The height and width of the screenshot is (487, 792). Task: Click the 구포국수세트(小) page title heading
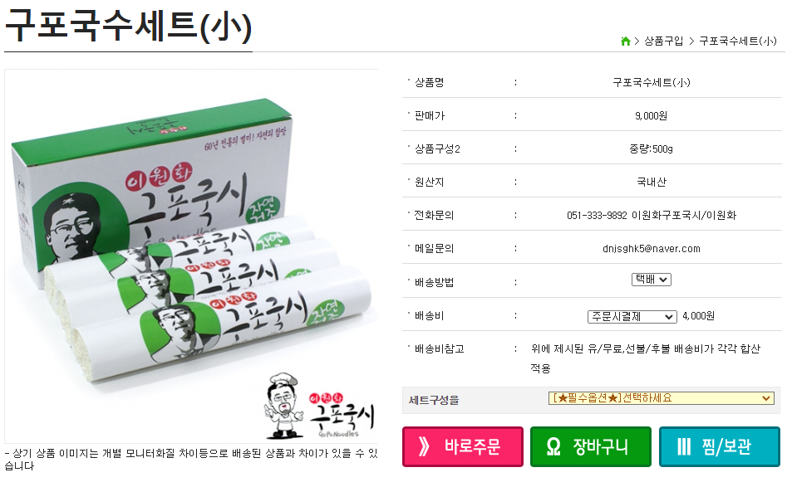click(x=128, y=26)
